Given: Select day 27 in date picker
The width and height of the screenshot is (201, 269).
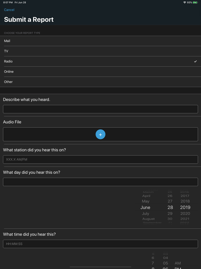Looking at the screenshot, I should click(170, 201).
